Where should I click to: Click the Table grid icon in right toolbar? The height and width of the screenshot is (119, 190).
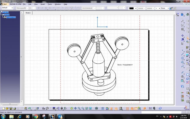(183, 29)
